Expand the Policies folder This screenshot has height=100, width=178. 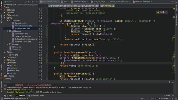point(4,60)
